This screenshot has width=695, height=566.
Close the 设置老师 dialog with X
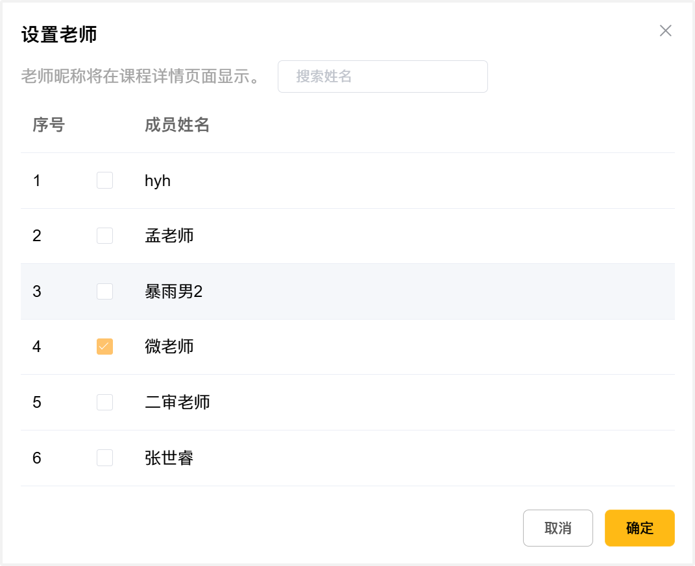[665, 30]
